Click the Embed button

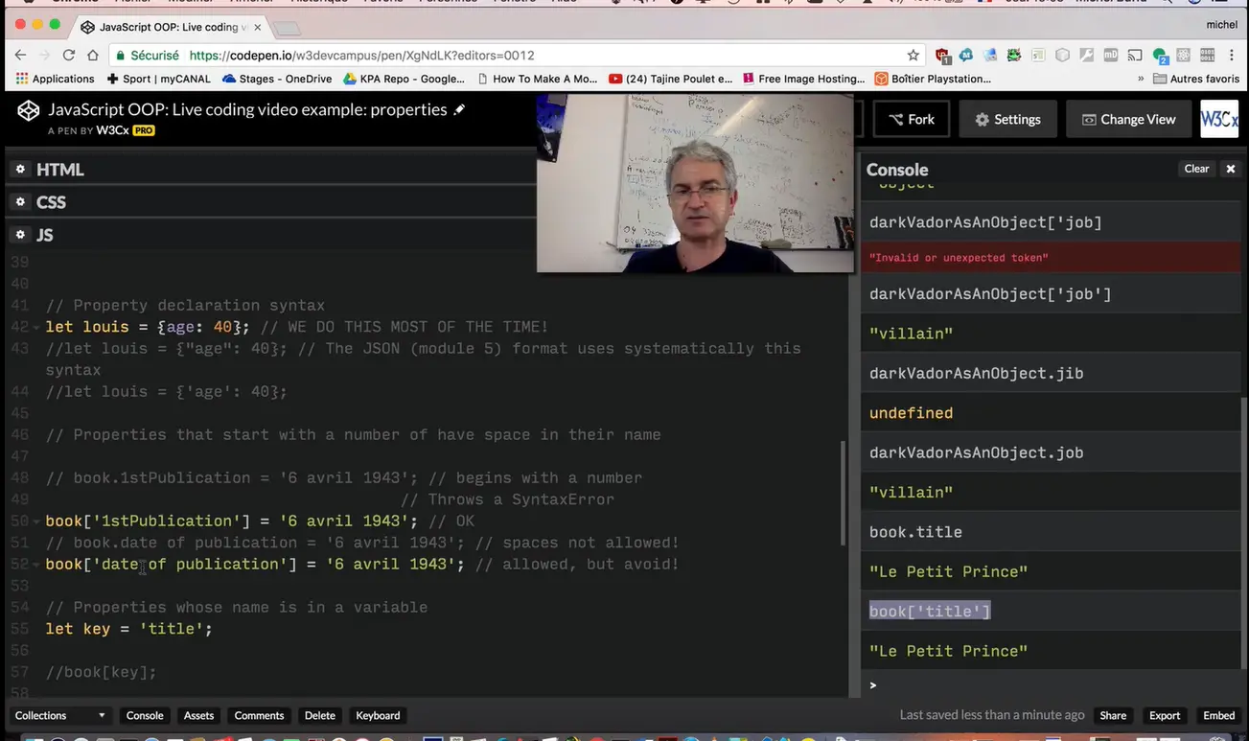[x=1219, y=715]
